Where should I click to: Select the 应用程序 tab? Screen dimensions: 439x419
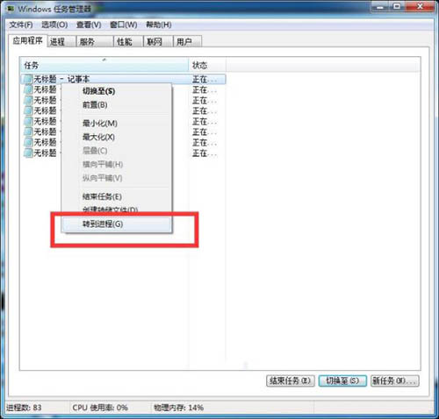(27, 40)
